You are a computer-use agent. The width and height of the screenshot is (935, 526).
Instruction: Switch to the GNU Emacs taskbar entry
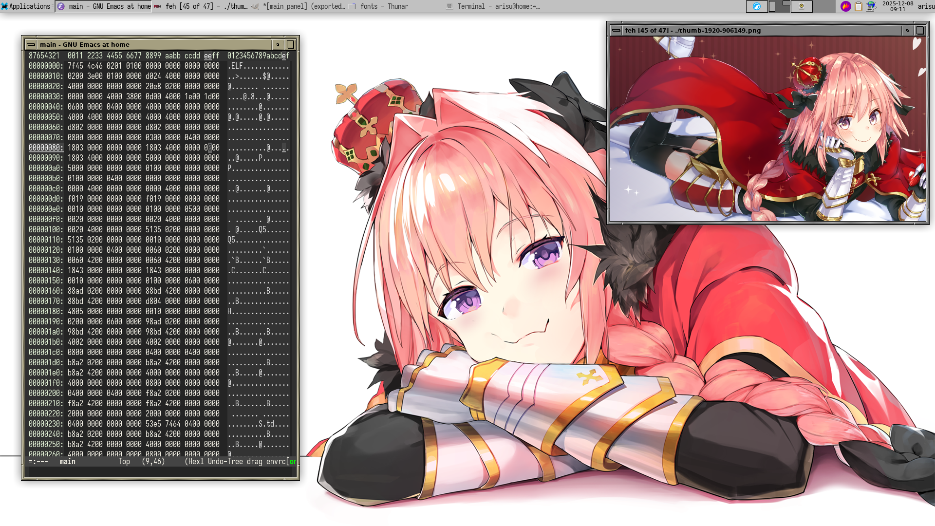coord(104,6)
